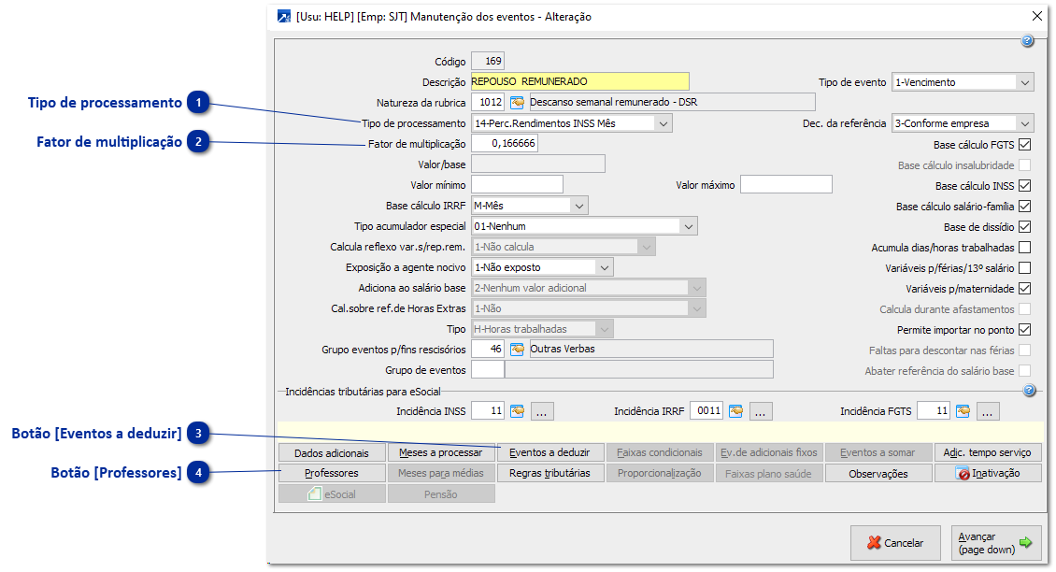Enable Acumula dias/horas trabalhadas checkbox
Image resolution: width=1056 pixels, height=572 pixels.
click(1024, 248)
